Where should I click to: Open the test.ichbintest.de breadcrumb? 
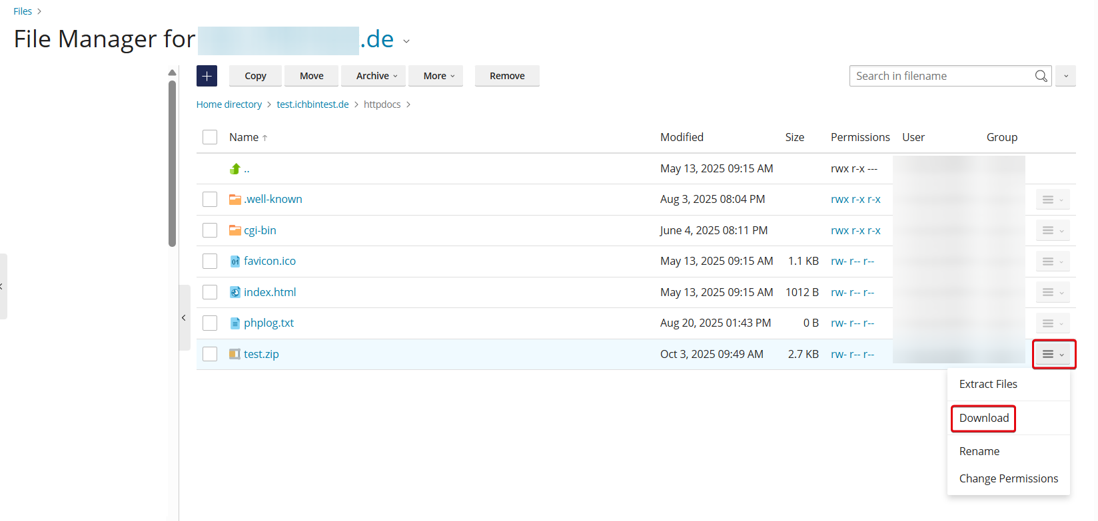click(x=313, y=104)
